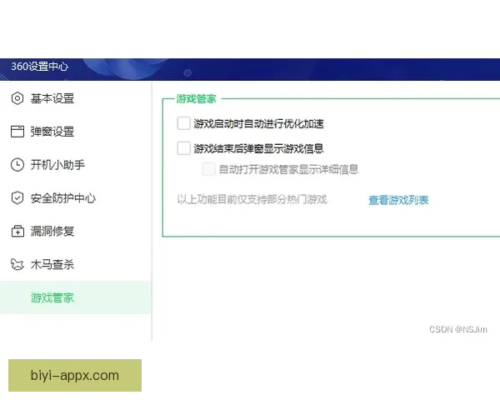The height and width of the screenshot is (400, 500).
Task: Select the 游戏管家 sidebar entry
Action: (x=75, y=297)
